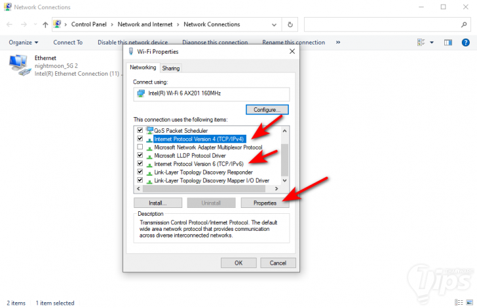Screen dimensions: 477x308
Task: Go up one level with Up arrow
Action: [x=45, y=25]
